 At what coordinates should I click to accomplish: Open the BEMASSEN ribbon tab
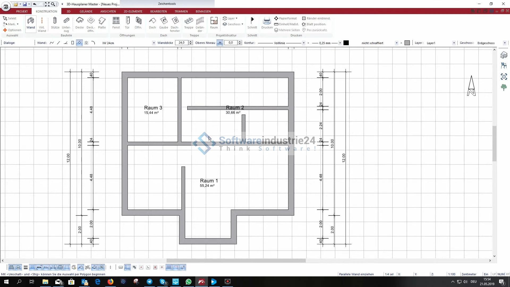203,11
